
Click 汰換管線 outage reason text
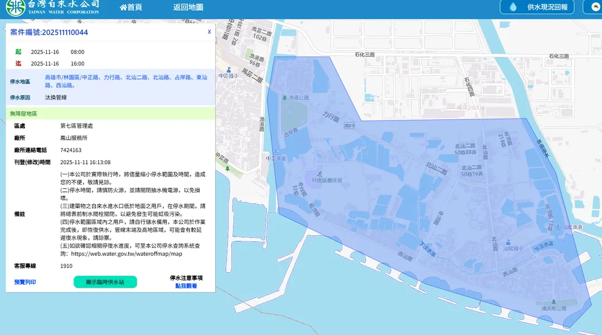[56, 97]
